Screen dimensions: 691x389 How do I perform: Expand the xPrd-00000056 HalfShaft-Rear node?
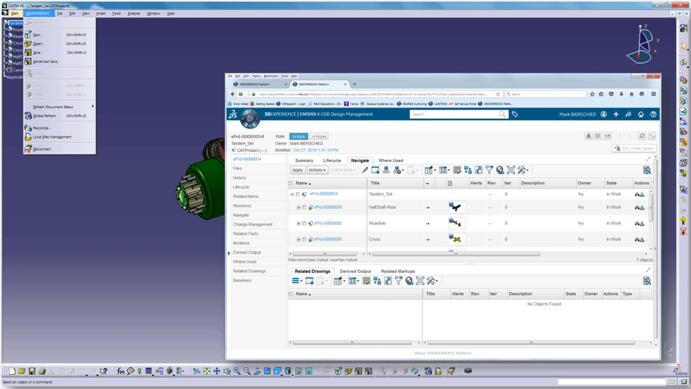(x=298, y=207)
